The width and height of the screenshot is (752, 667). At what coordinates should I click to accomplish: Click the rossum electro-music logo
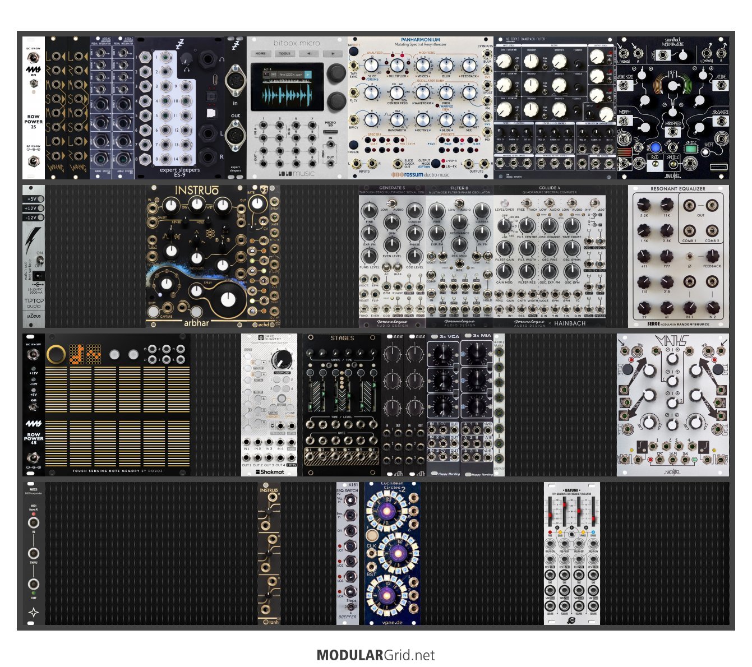pyautogui.click(x=421, y=174)
